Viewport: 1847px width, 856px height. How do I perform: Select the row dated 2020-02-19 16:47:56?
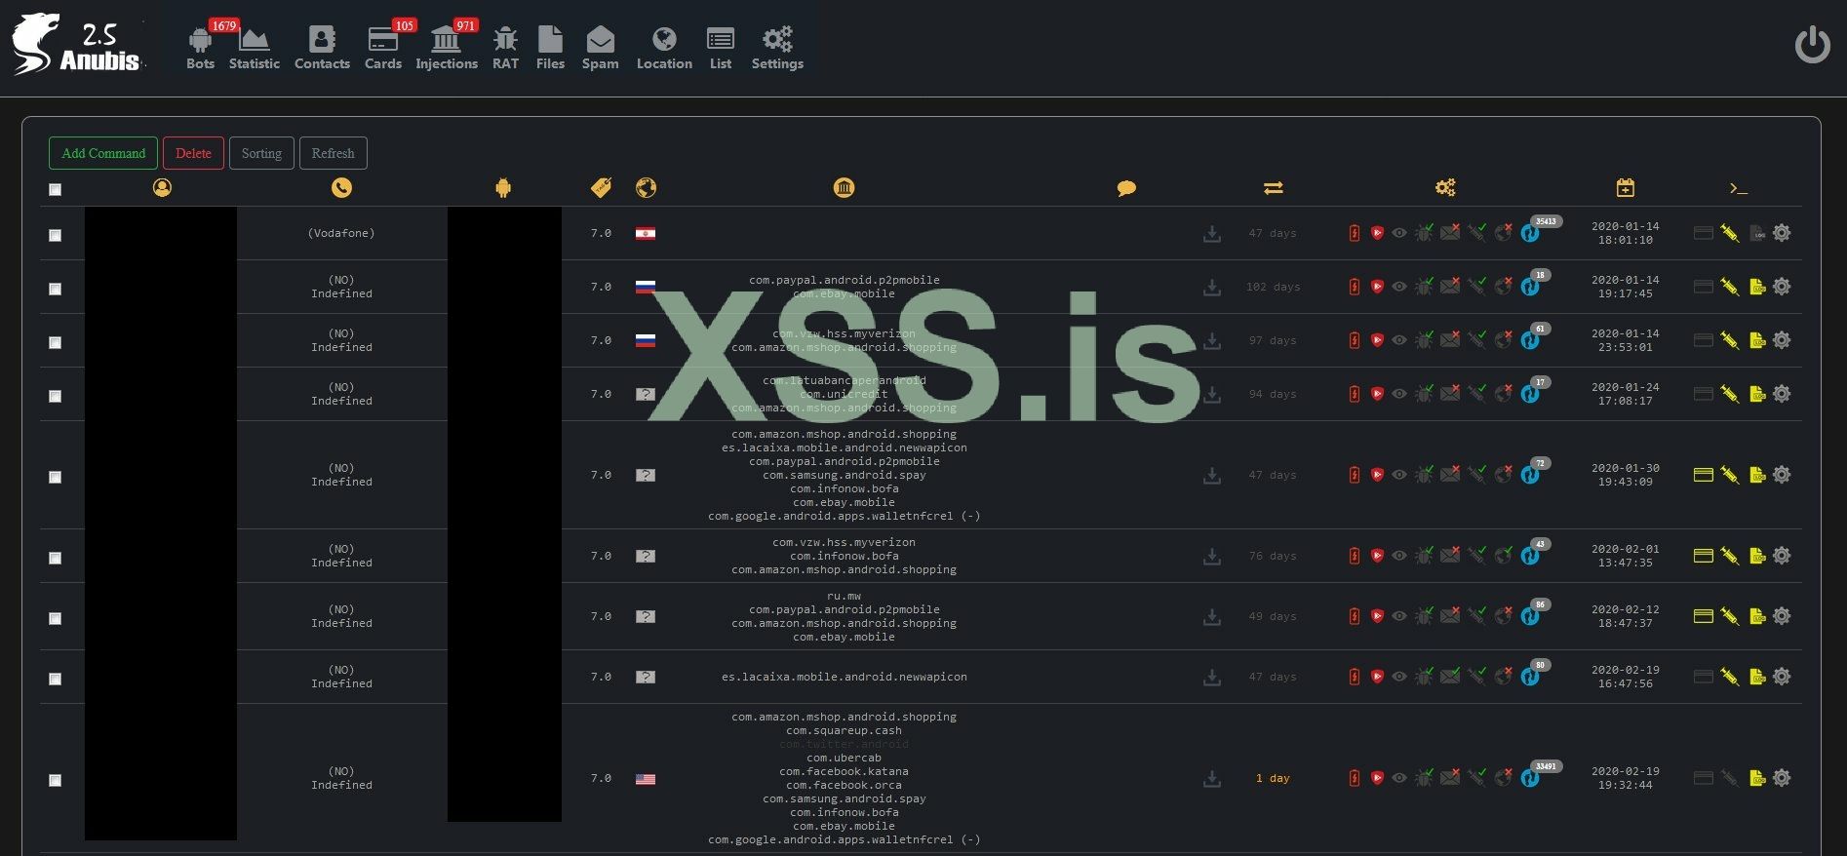pos(56,679)
